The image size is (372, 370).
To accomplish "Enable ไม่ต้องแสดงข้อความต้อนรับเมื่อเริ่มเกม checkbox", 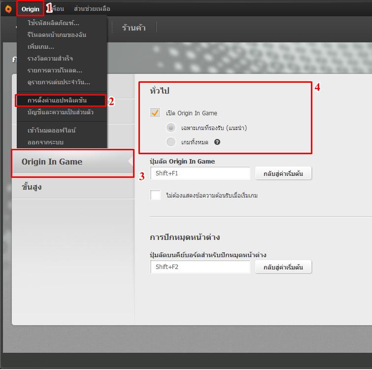I will click(x=155, y=195).
